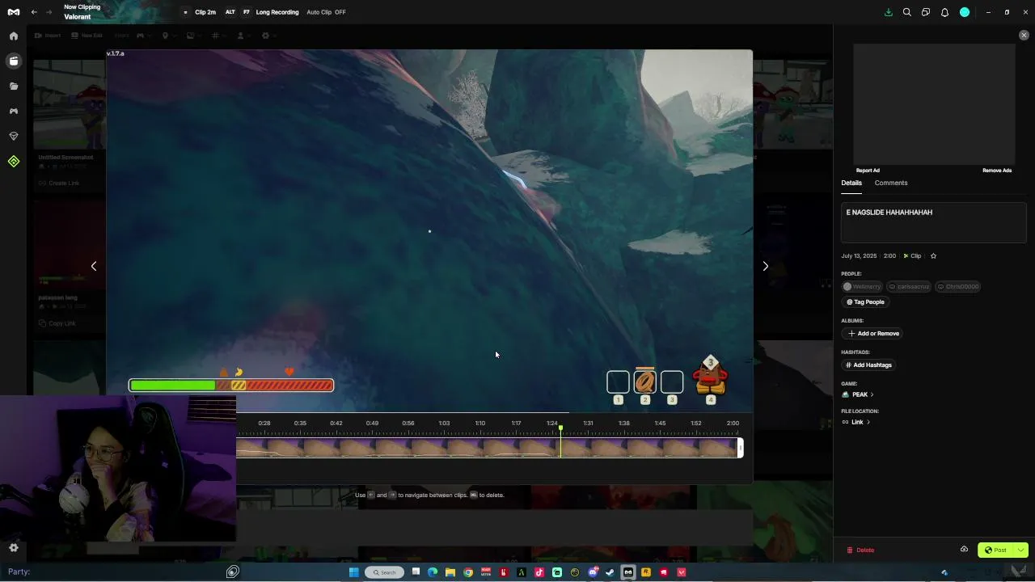Open the chat messages icon
Image resolution: width=1035 pixels, height=582 pixels.
click(926, 12)
